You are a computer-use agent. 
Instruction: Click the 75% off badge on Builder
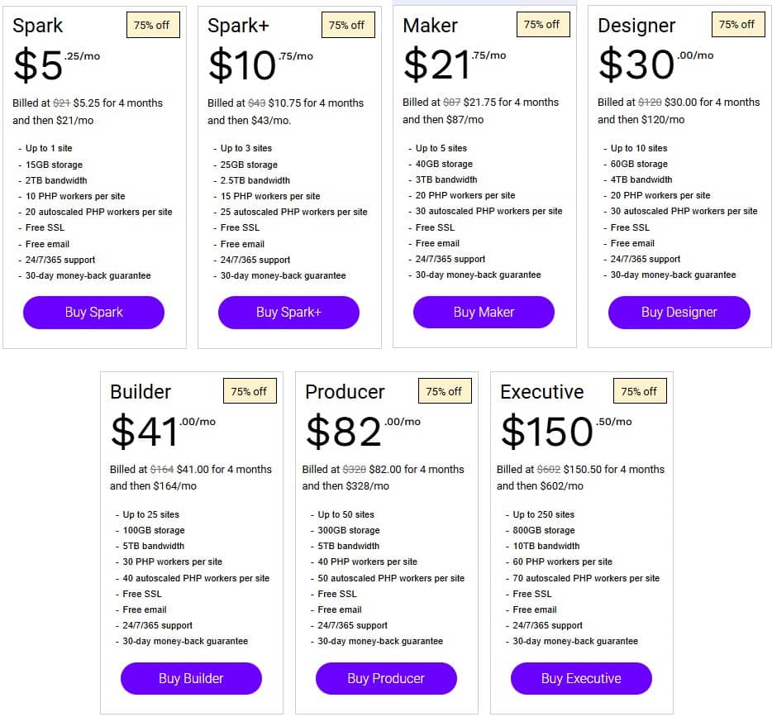pyautogui.click(x=249, y=391)
